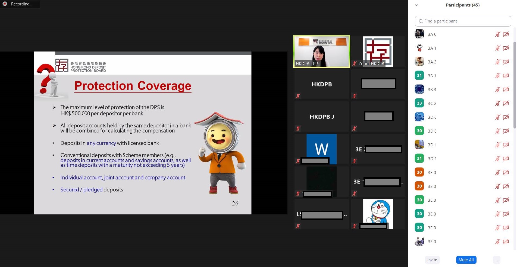Viewport: 517px width, 267px height.
Task: Click the muted microphone icon for 3B 3
Action: 497,89
